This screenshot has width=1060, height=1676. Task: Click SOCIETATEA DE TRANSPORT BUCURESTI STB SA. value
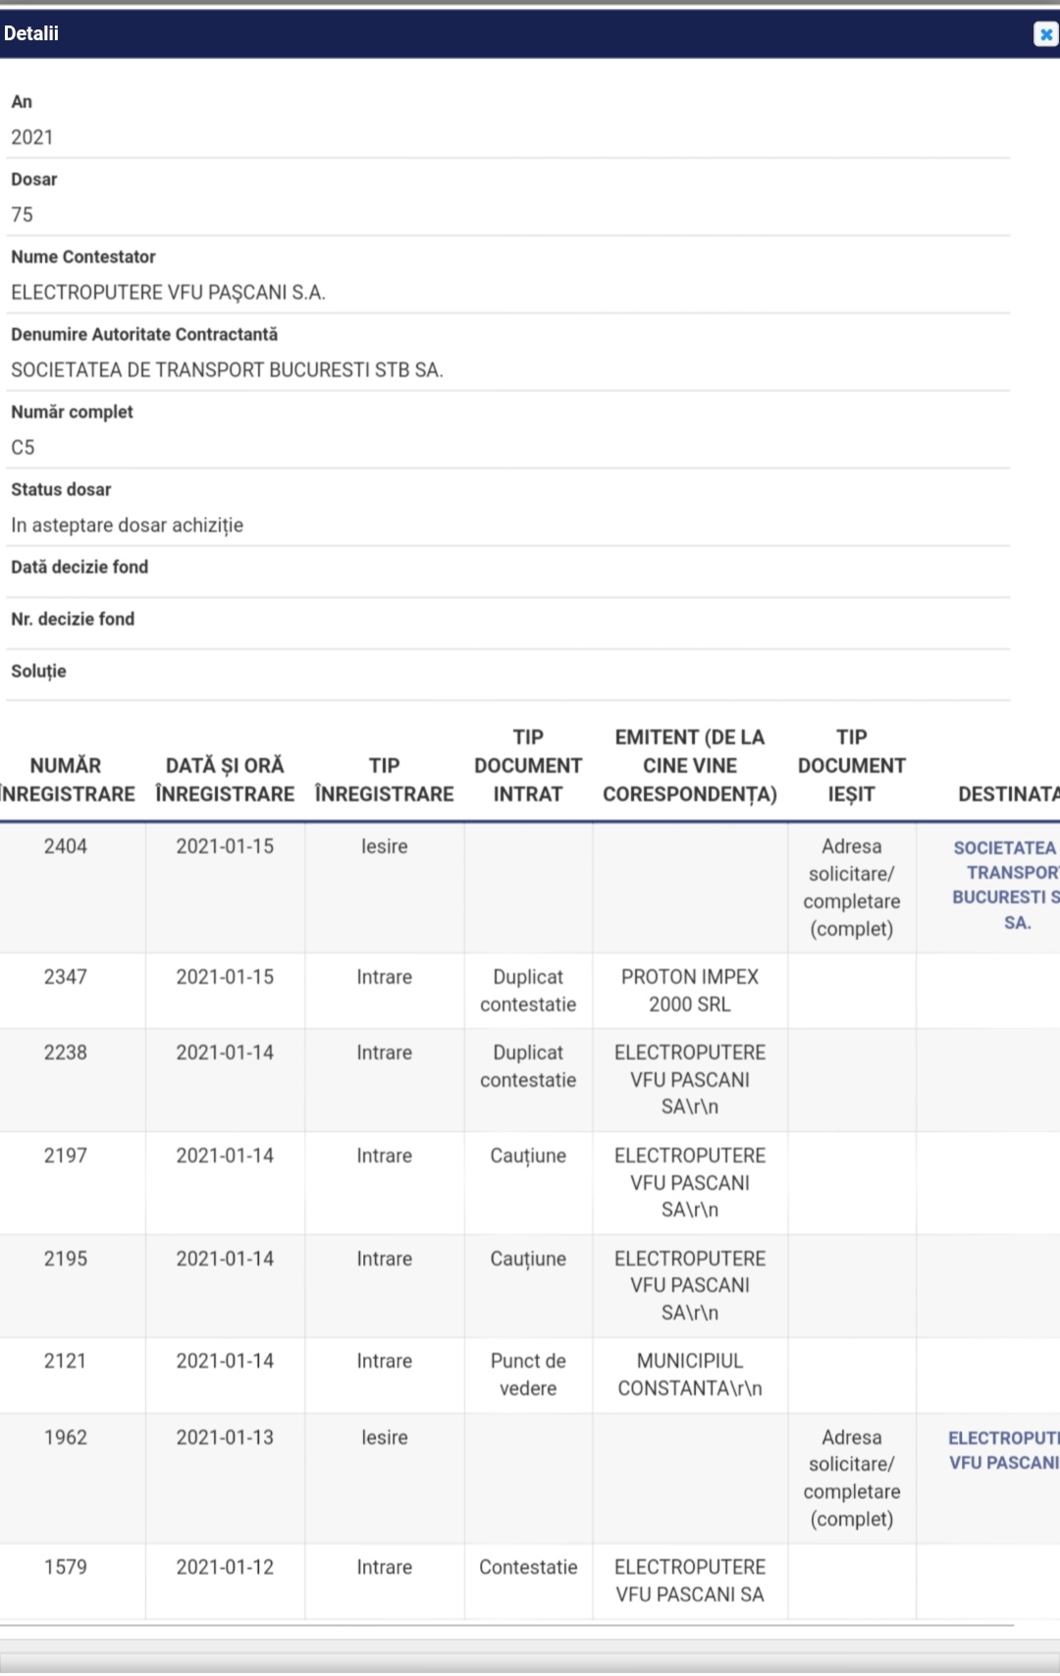point(227,370)
